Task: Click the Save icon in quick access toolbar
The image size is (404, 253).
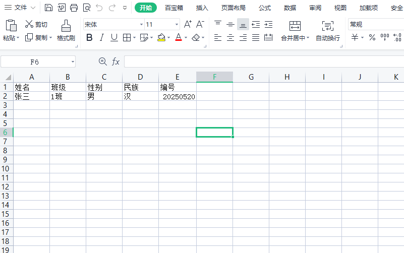Action: (48, 8)
